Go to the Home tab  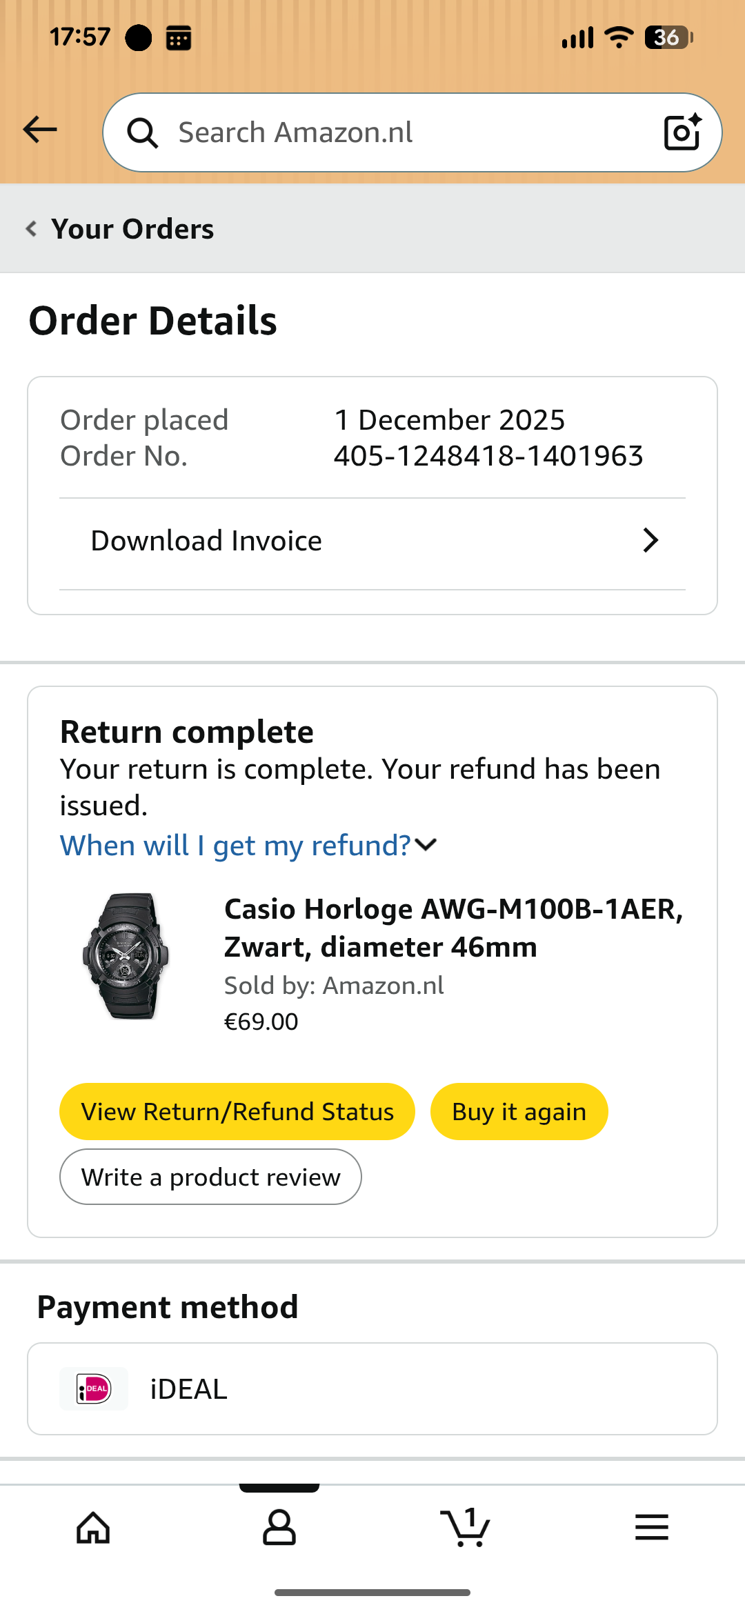[93, 1527]
